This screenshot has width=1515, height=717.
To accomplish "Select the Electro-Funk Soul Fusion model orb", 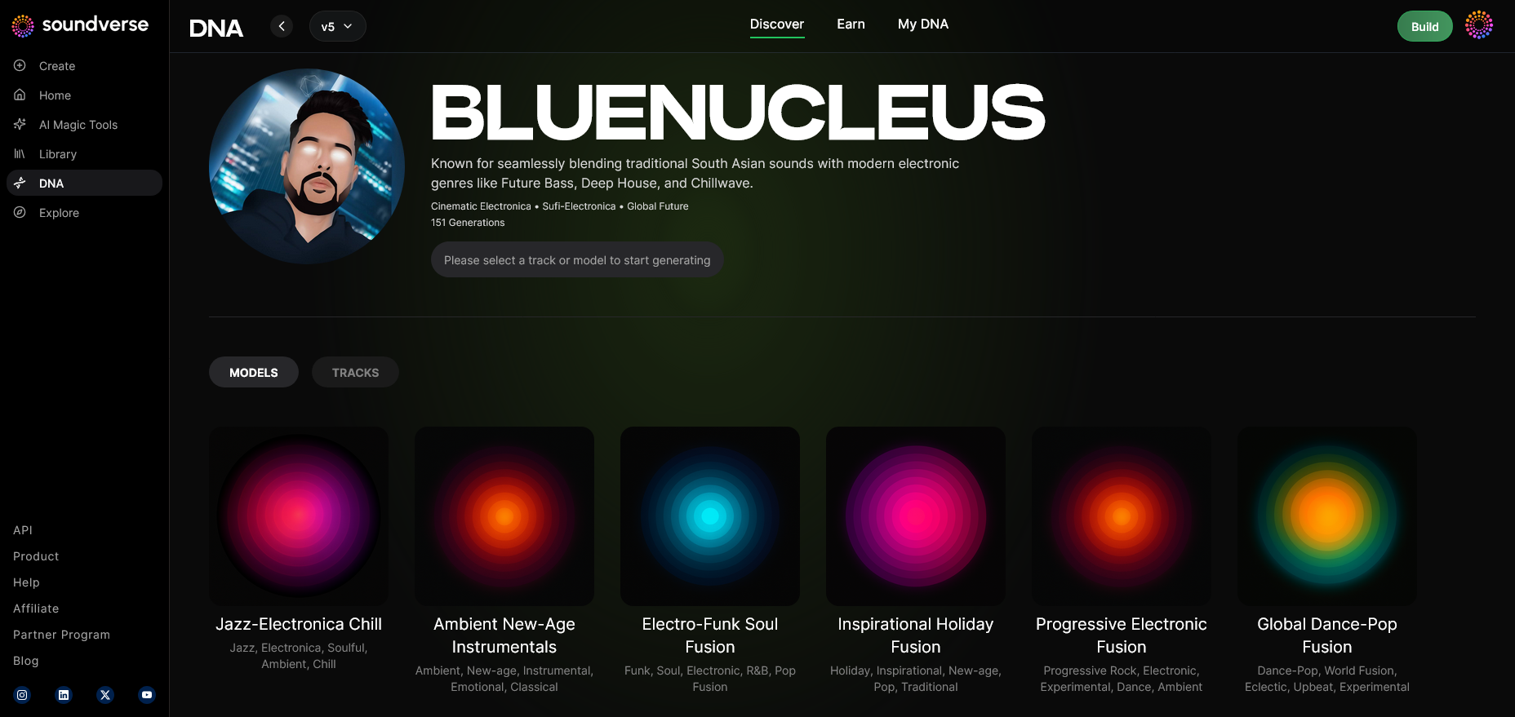I will [x=710, y=516].
